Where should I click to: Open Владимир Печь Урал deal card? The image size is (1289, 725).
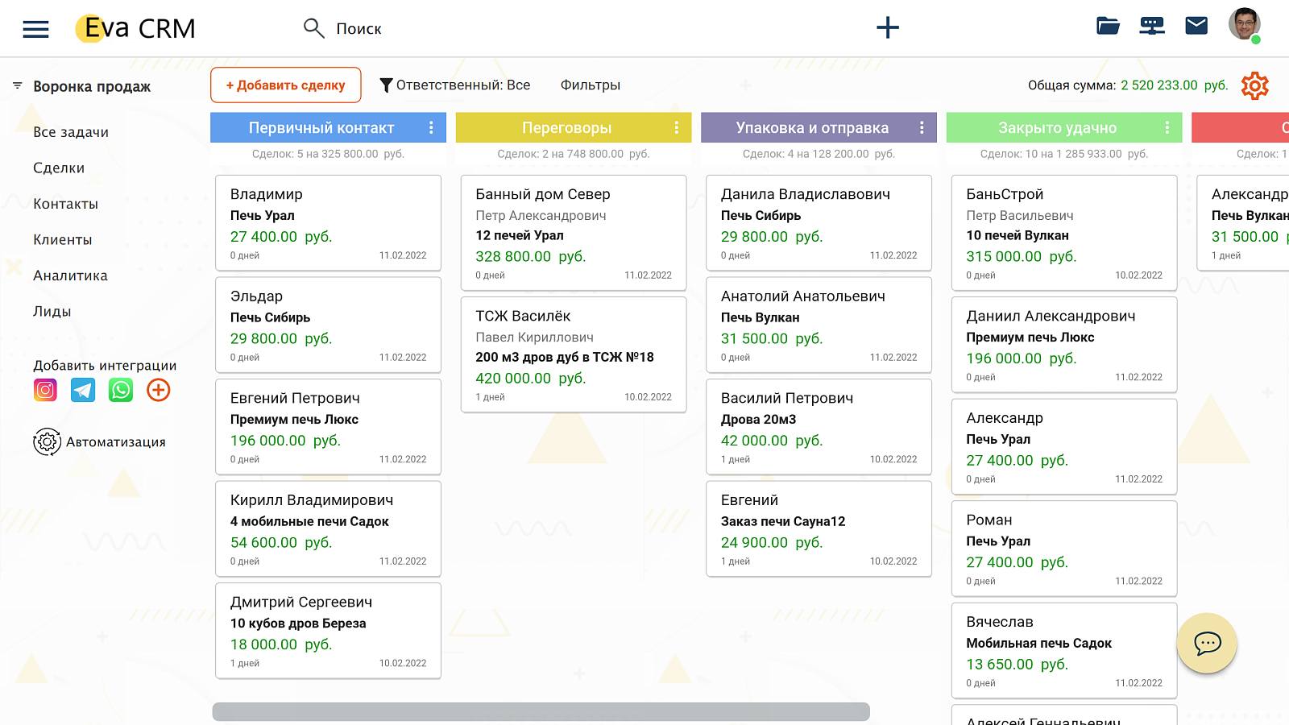(328, 222)
